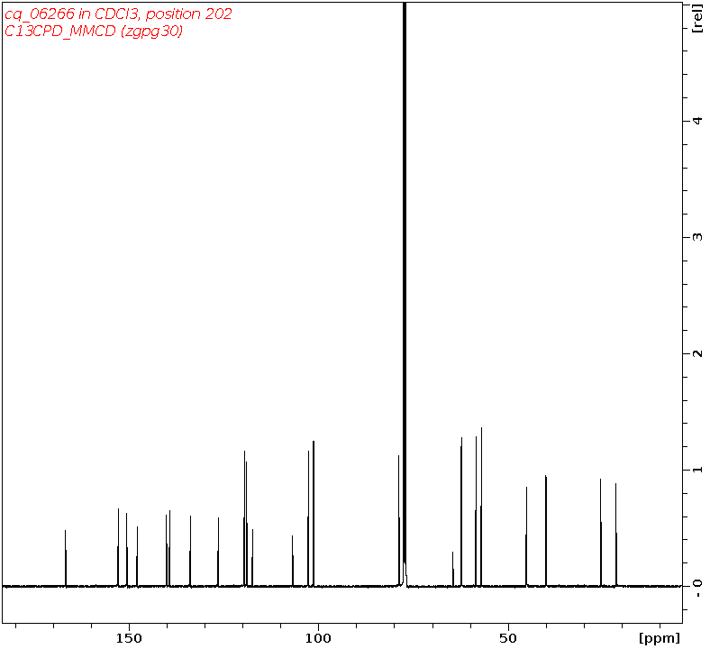Click the '1' value on the intensity axis
The height and width of the screenshot is (649, 710).
[697, 470]
